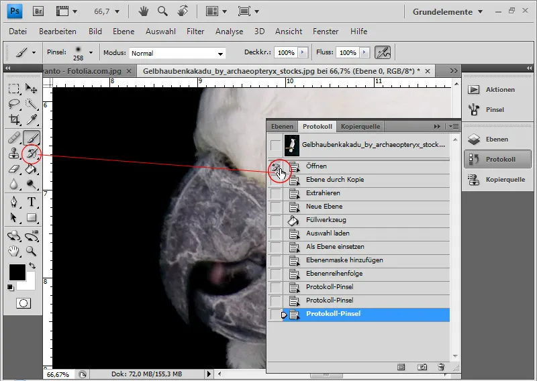Open the Filter menu

[195, 32]
